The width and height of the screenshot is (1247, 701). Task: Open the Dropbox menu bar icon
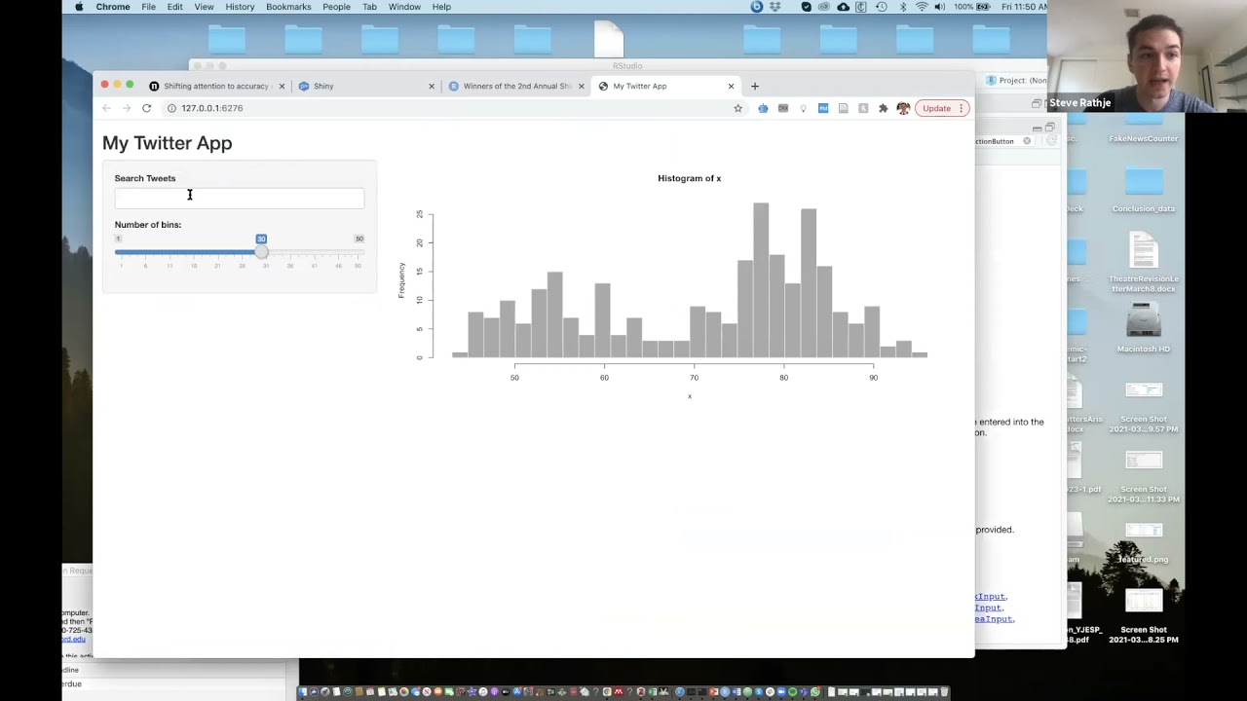[x=775, y=7]
